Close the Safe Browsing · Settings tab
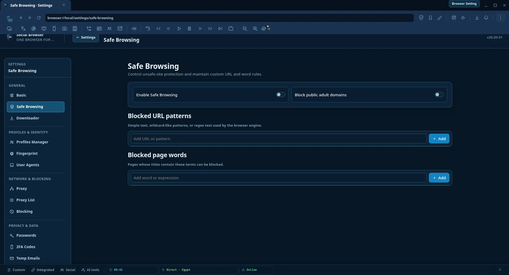Image resolution: width=509 pixels, height=275 pixels. coord(64,5)
